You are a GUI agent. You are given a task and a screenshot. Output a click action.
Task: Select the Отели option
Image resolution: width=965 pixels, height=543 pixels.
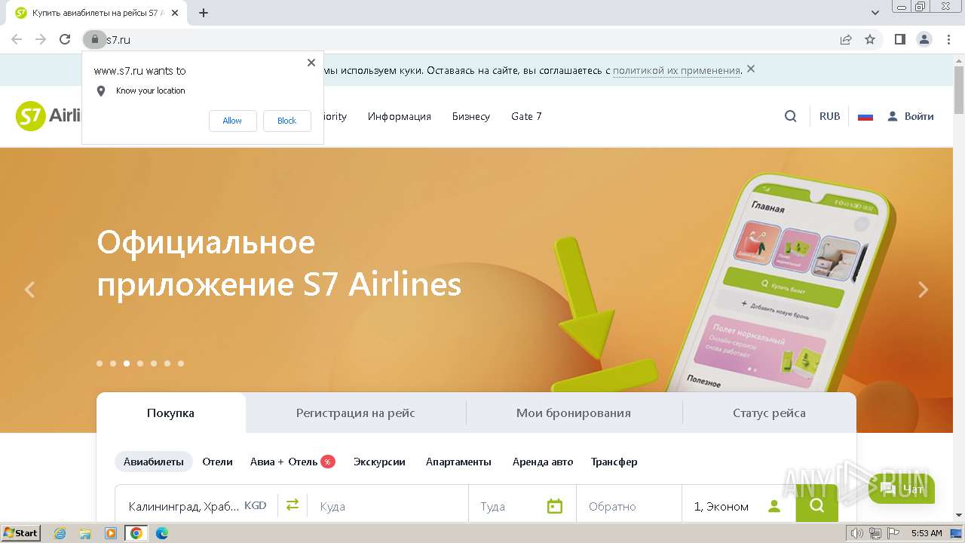tap(217, 462)
